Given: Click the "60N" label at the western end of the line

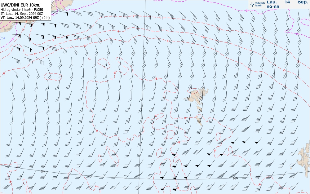Looking at the screenshot, I should [43, 172].
